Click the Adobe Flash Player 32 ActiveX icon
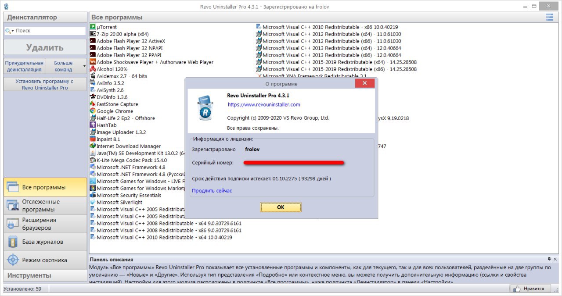 pos(93,41)
